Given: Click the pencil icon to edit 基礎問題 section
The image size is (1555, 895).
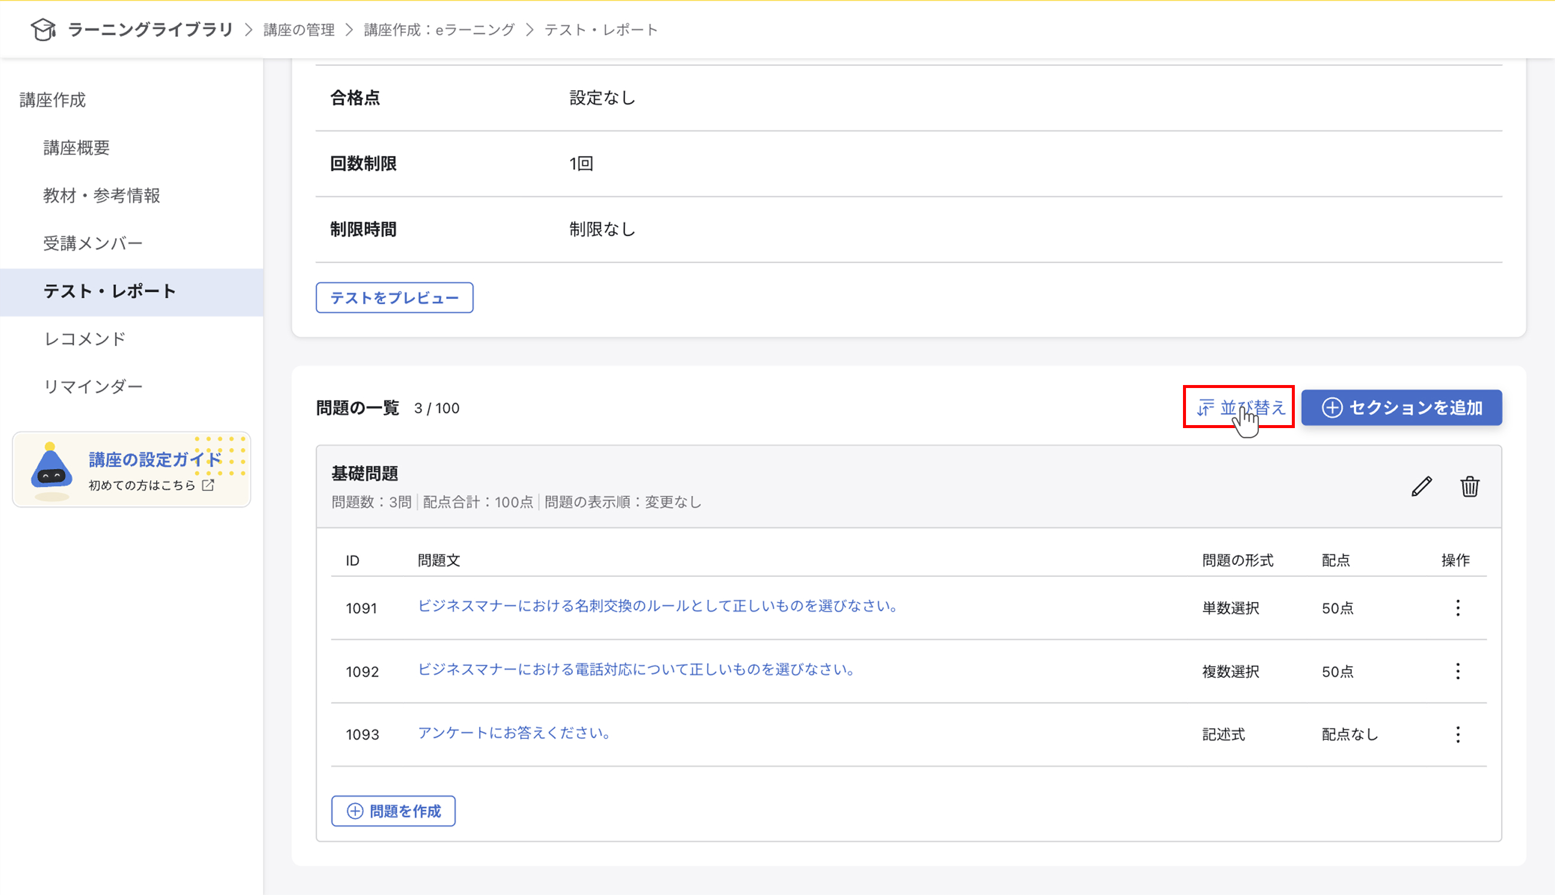Looking at the screenshot, I should [x=1420, y=487].
